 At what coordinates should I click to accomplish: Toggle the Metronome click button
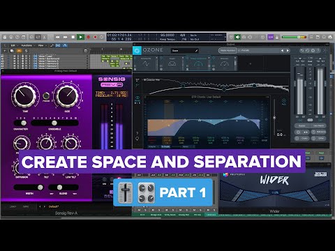pyautogui.click(x=277, y=37)
